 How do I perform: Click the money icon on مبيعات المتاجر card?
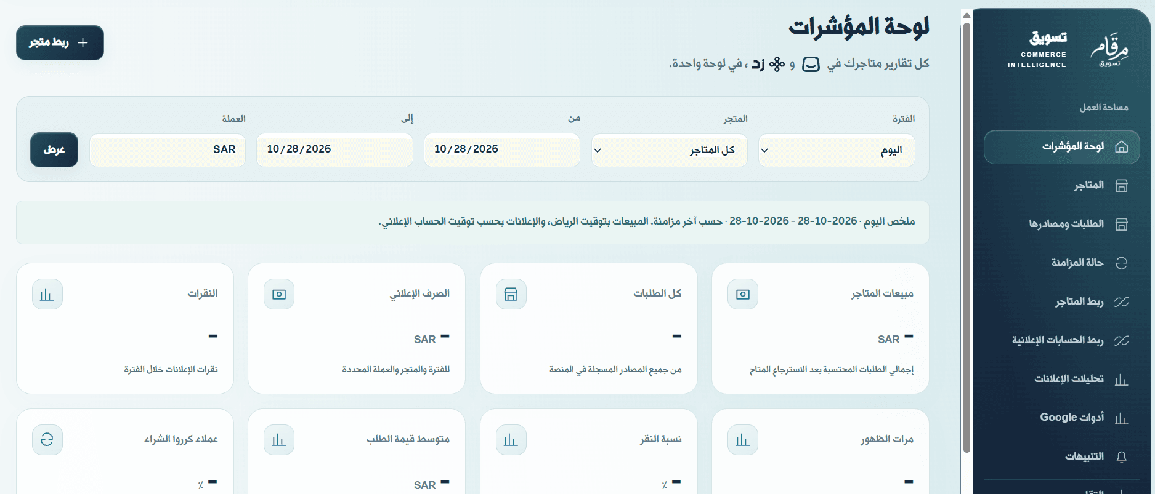tap(743, 294)
